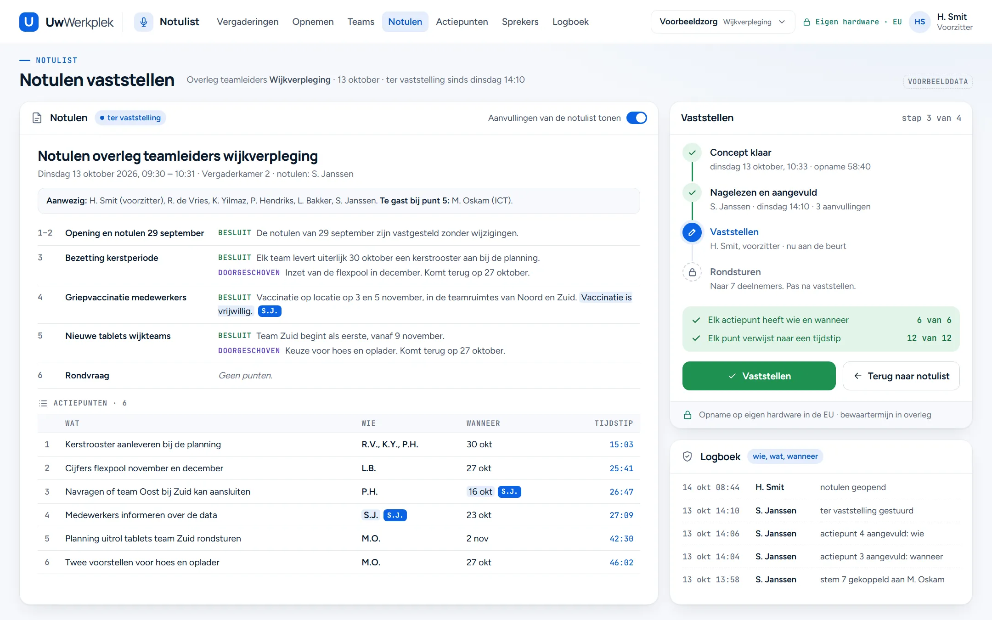Jump to timestamp 15:03
992x620 pixels.
point(621,445)
